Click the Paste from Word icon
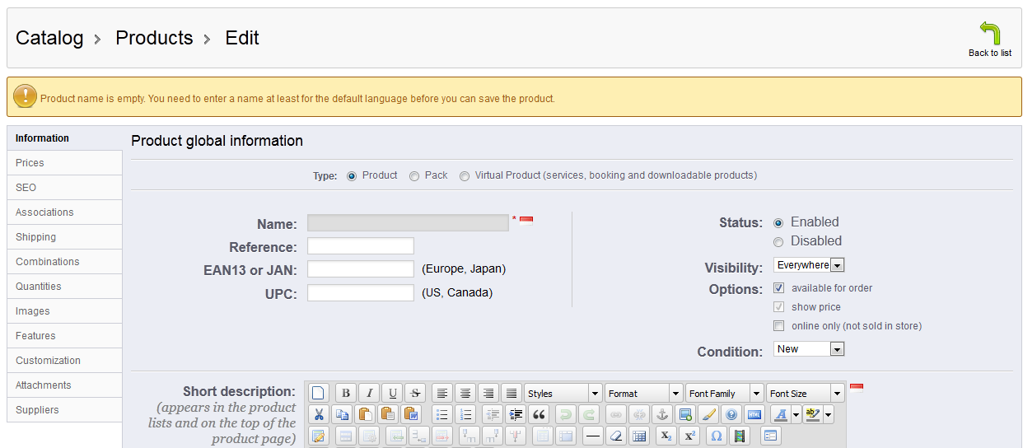Viewport: 1023px width, 448px height. point(412,414)
